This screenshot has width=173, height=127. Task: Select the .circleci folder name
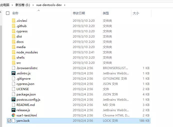pyautogui.click(x=22, y=21)
